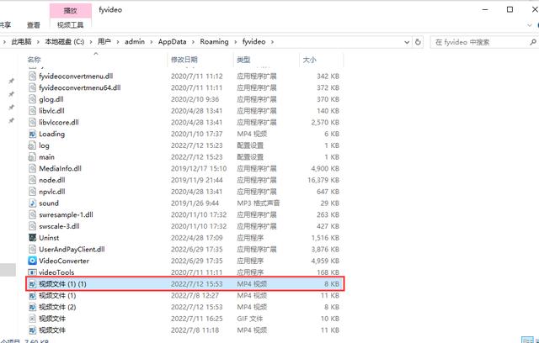Expand the chevron after fyvideo in the path
This screenshot has width=539, height=343.
click(272, 42)
